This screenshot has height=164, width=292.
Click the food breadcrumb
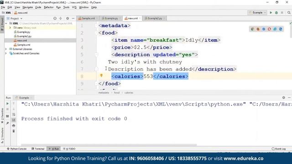[117, 92]
